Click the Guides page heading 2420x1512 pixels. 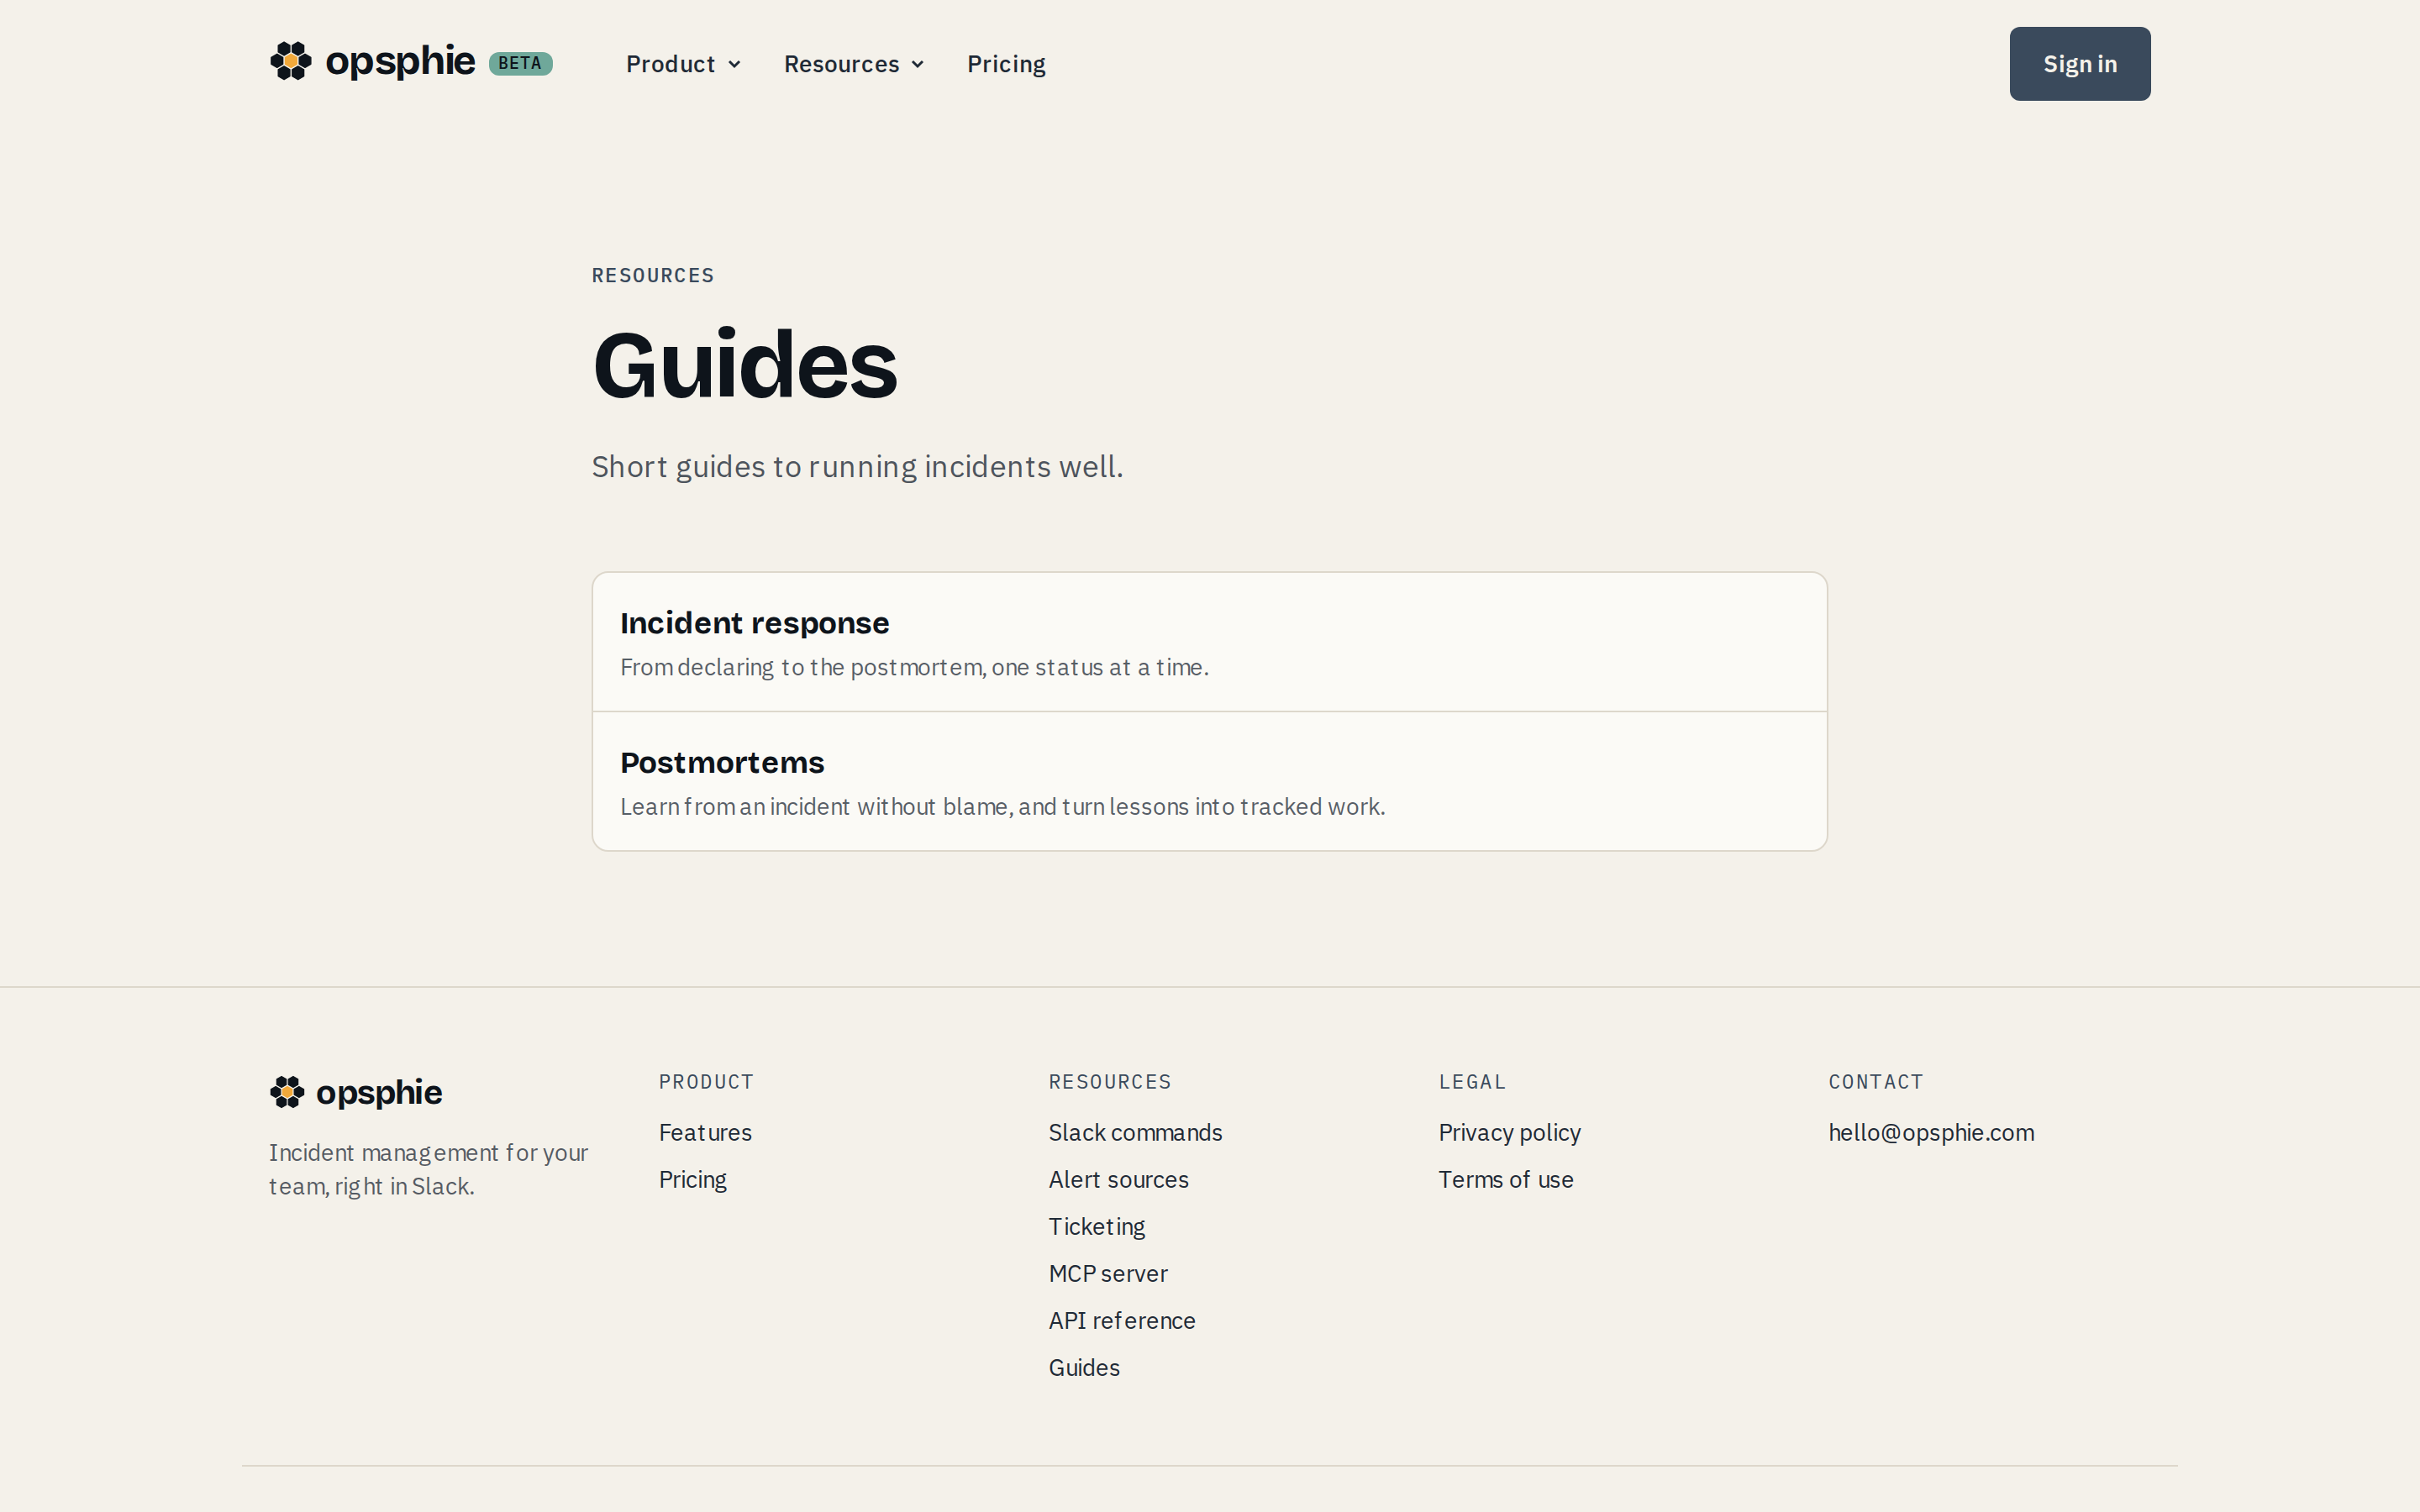pos(745,364)
